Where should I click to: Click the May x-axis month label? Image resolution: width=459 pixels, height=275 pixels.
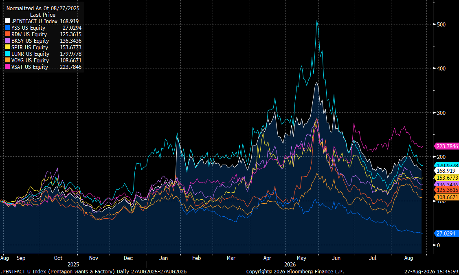(301, 258)
